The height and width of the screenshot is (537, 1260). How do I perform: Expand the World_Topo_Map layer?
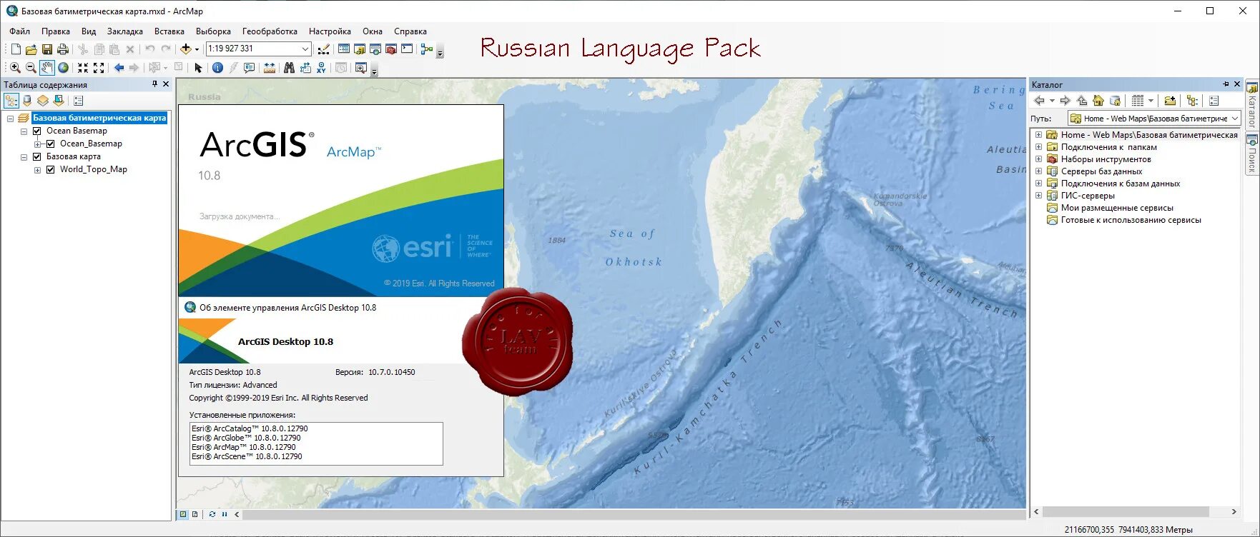click(x=37, y=170)
